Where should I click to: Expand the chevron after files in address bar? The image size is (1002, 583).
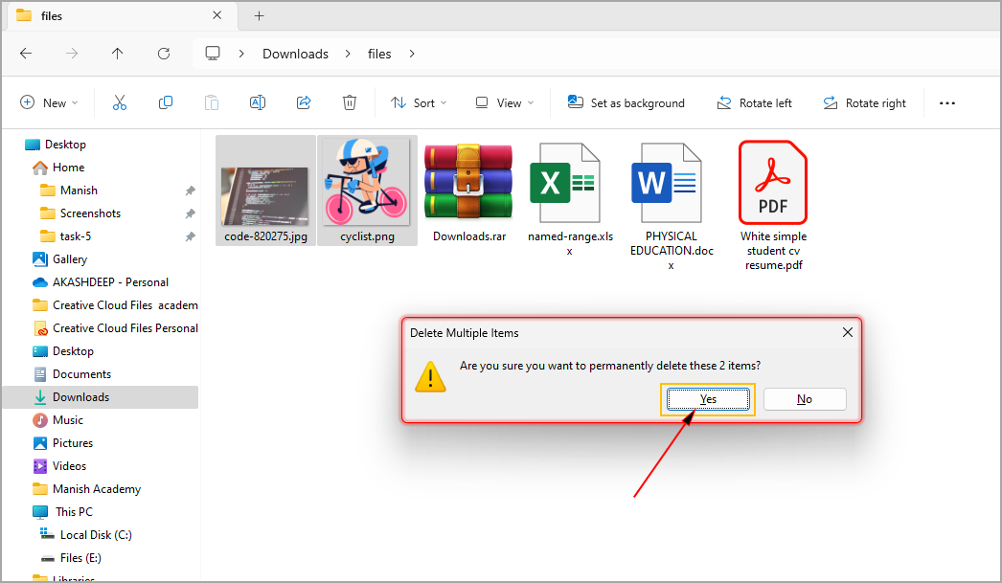point(412,54)
